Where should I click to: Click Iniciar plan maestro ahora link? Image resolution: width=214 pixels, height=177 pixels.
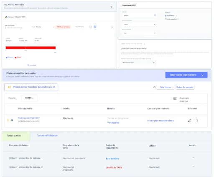(x=160, y=121)
